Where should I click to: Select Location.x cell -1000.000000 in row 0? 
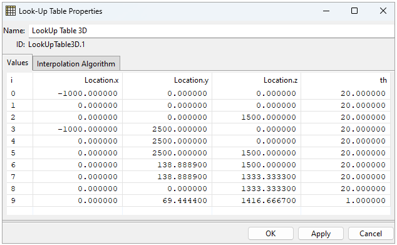click(78, 93)
